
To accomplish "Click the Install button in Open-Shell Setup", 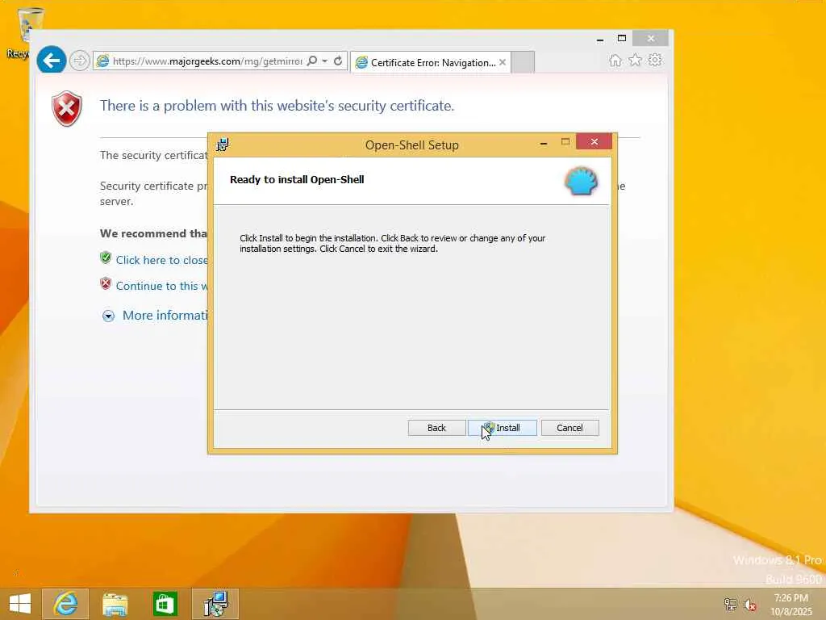I will pyautogui.click(x=502, y=428).
